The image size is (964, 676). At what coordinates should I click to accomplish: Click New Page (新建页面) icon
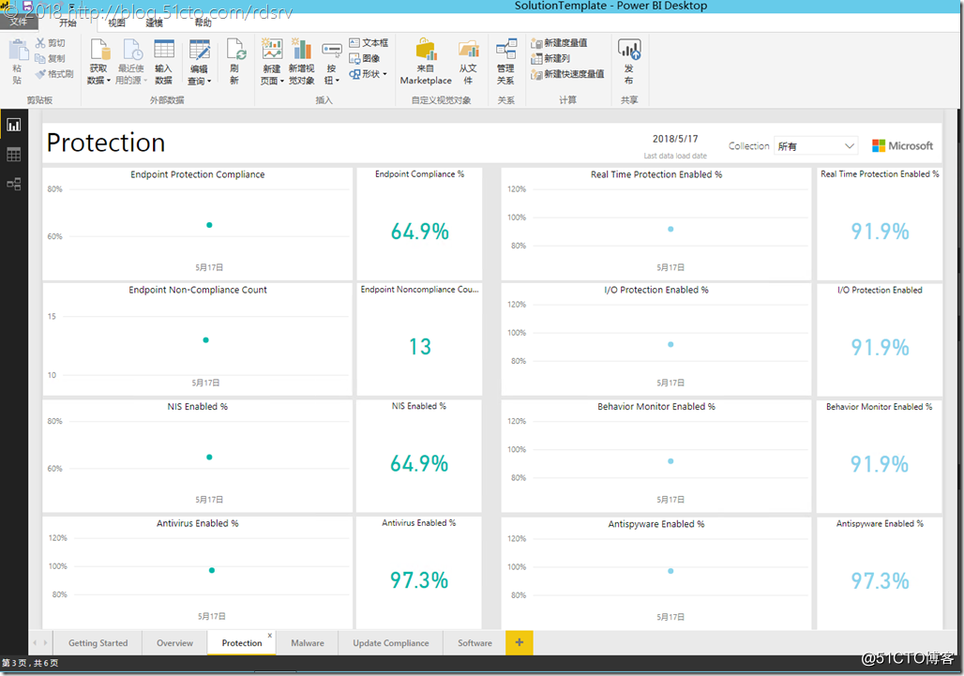click(x=272, y=49)
